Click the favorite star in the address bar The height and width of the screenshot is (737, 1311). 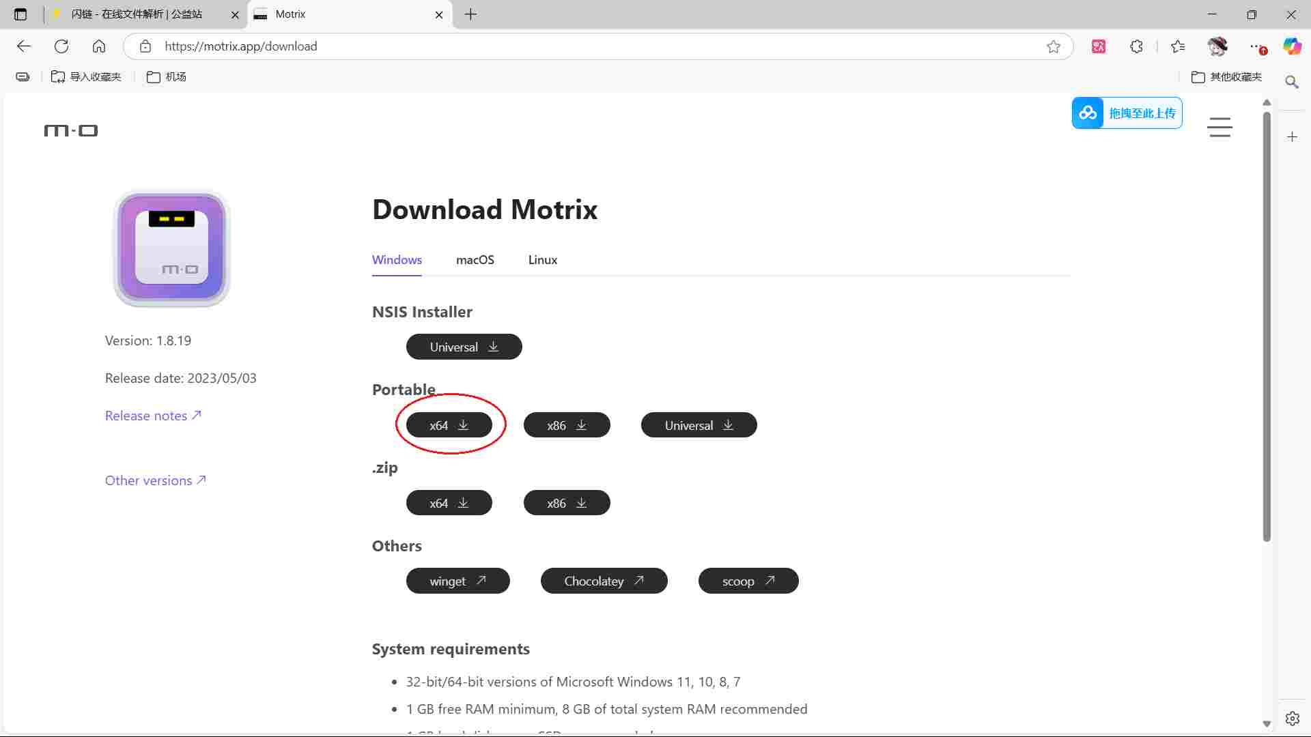click(x=1053, y=46)
